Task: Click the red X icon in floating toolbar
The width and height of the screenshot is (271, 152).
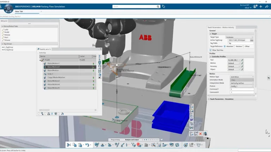Action: [200, 134]
